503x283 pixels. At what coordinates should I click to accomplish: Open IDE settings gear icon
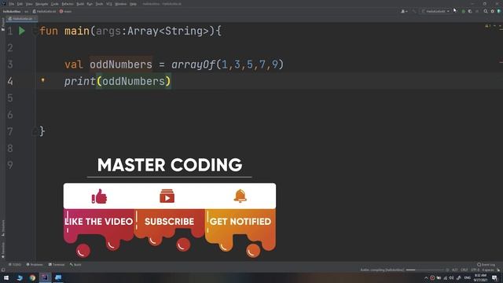[x=493, y=11]
